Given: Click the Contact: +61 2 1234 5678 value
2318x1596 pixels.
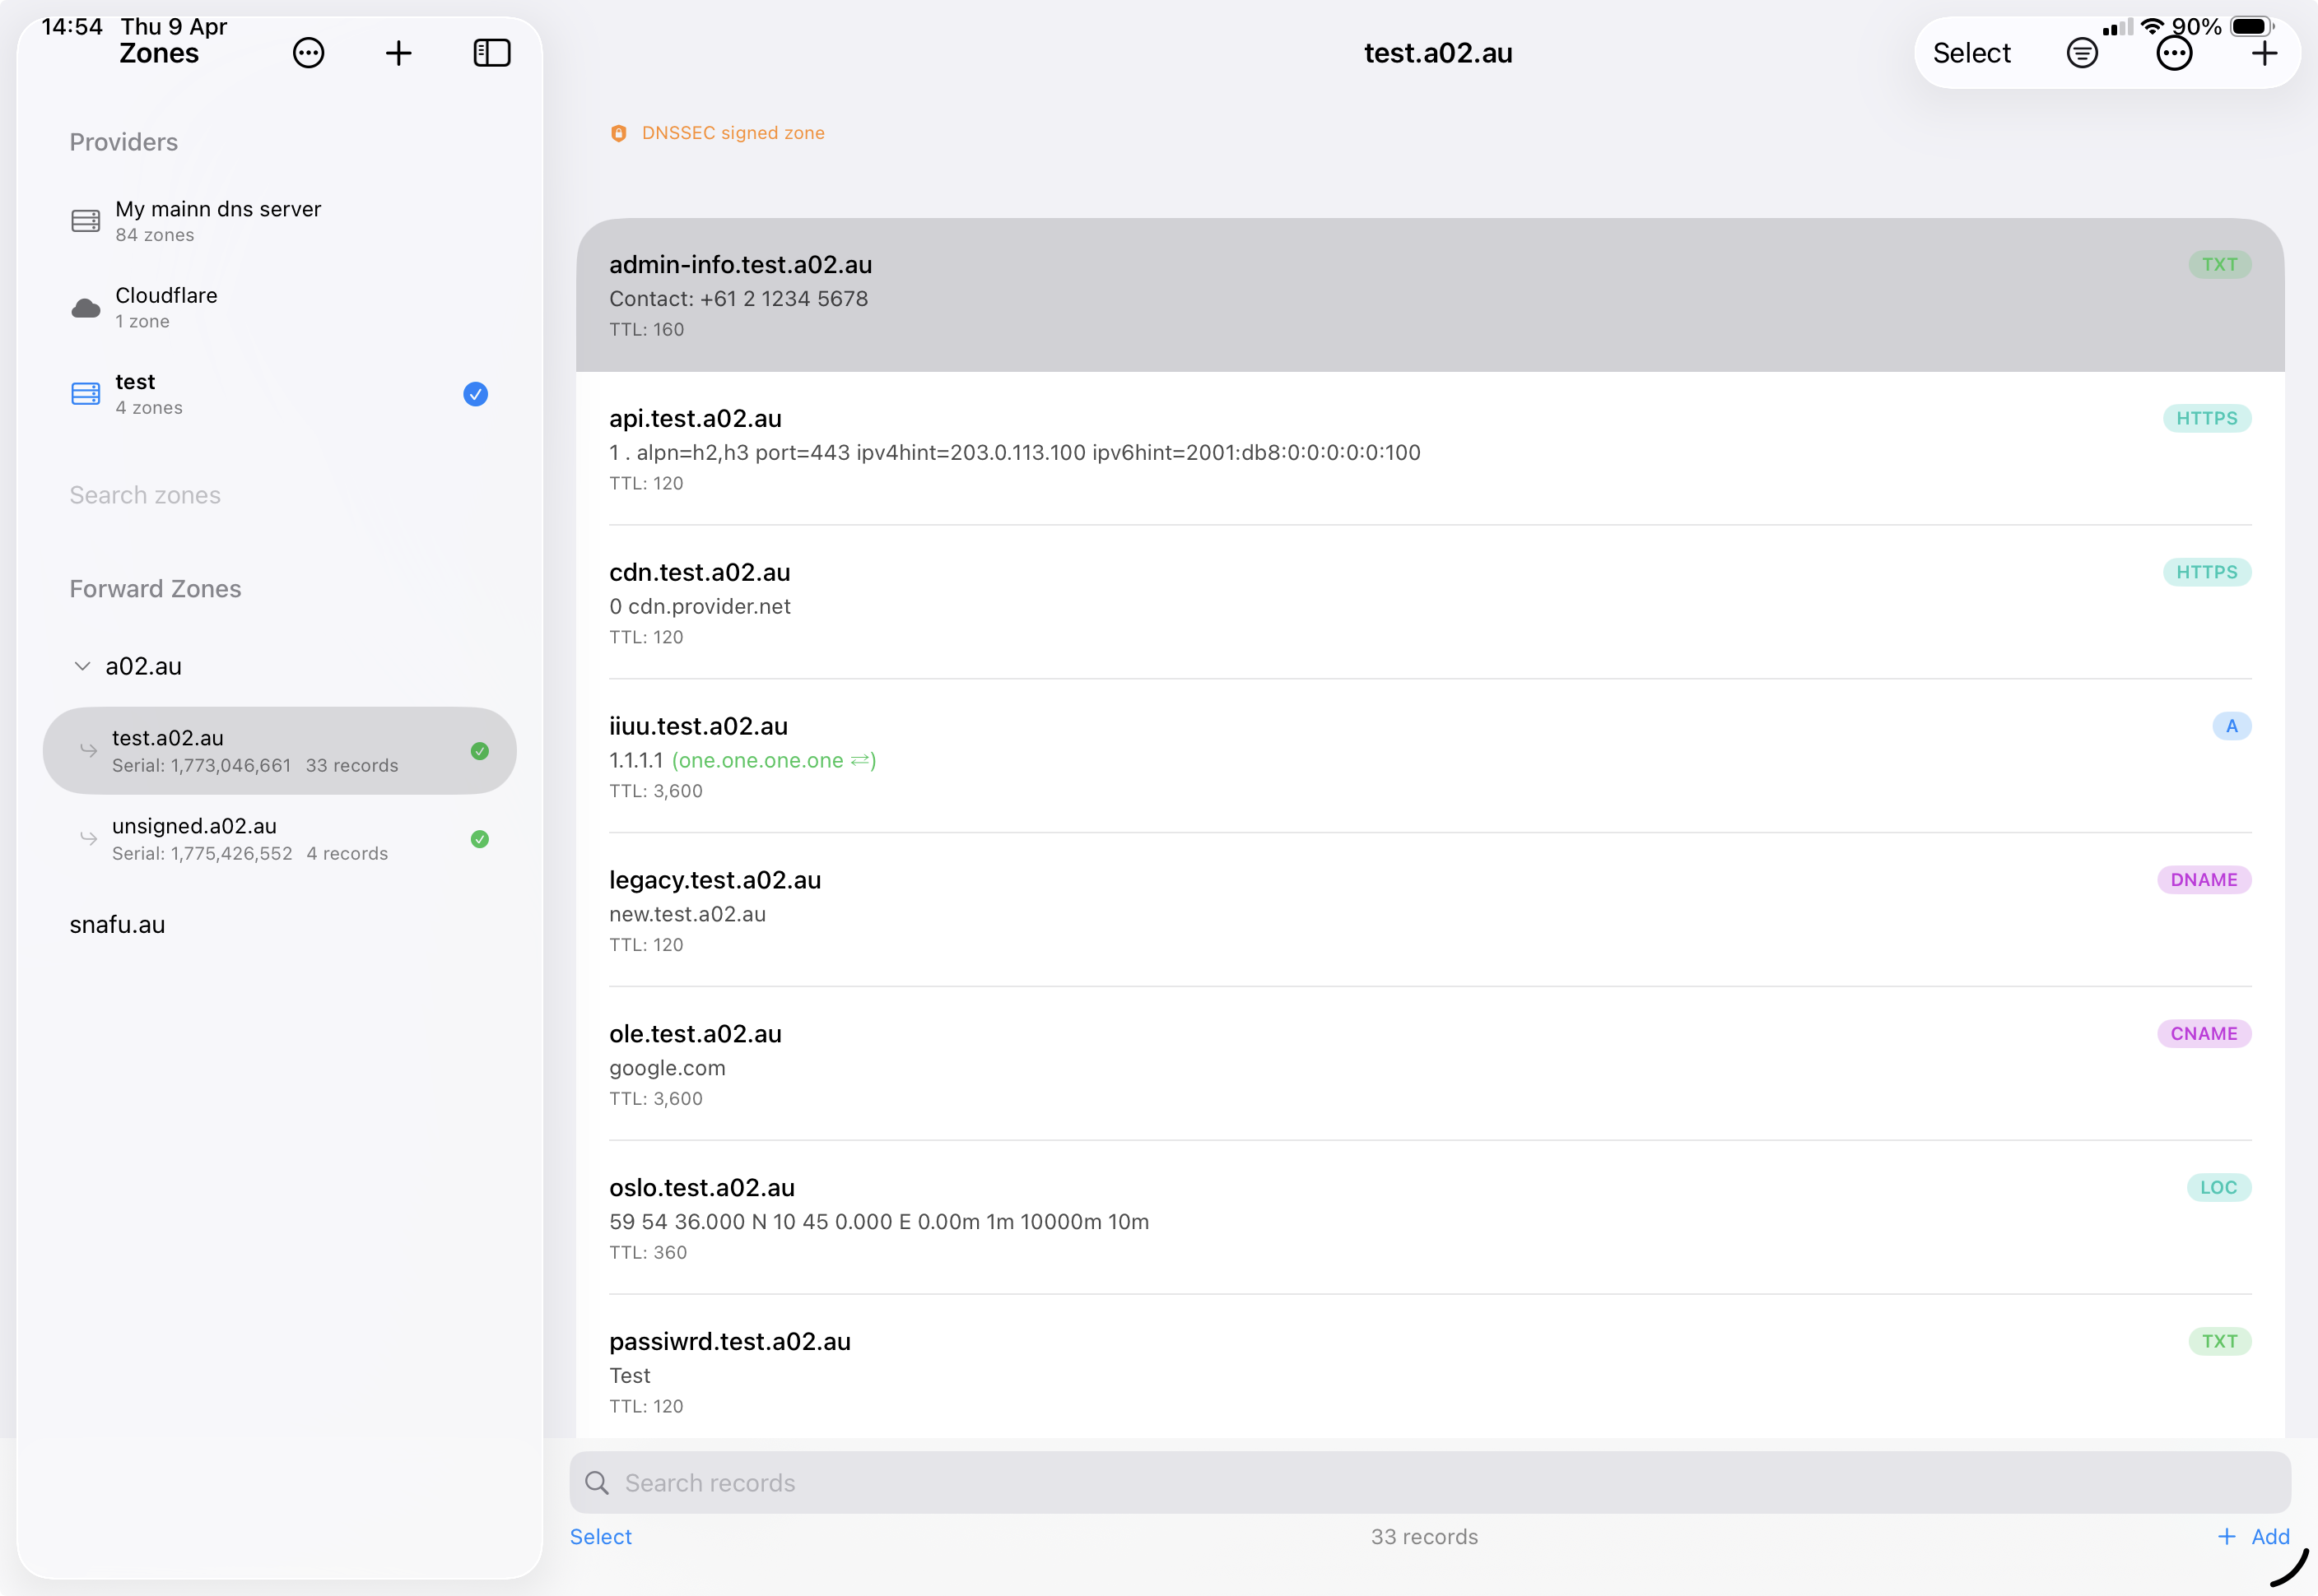Looking at the screenshot, I should (x=738, y=298).
